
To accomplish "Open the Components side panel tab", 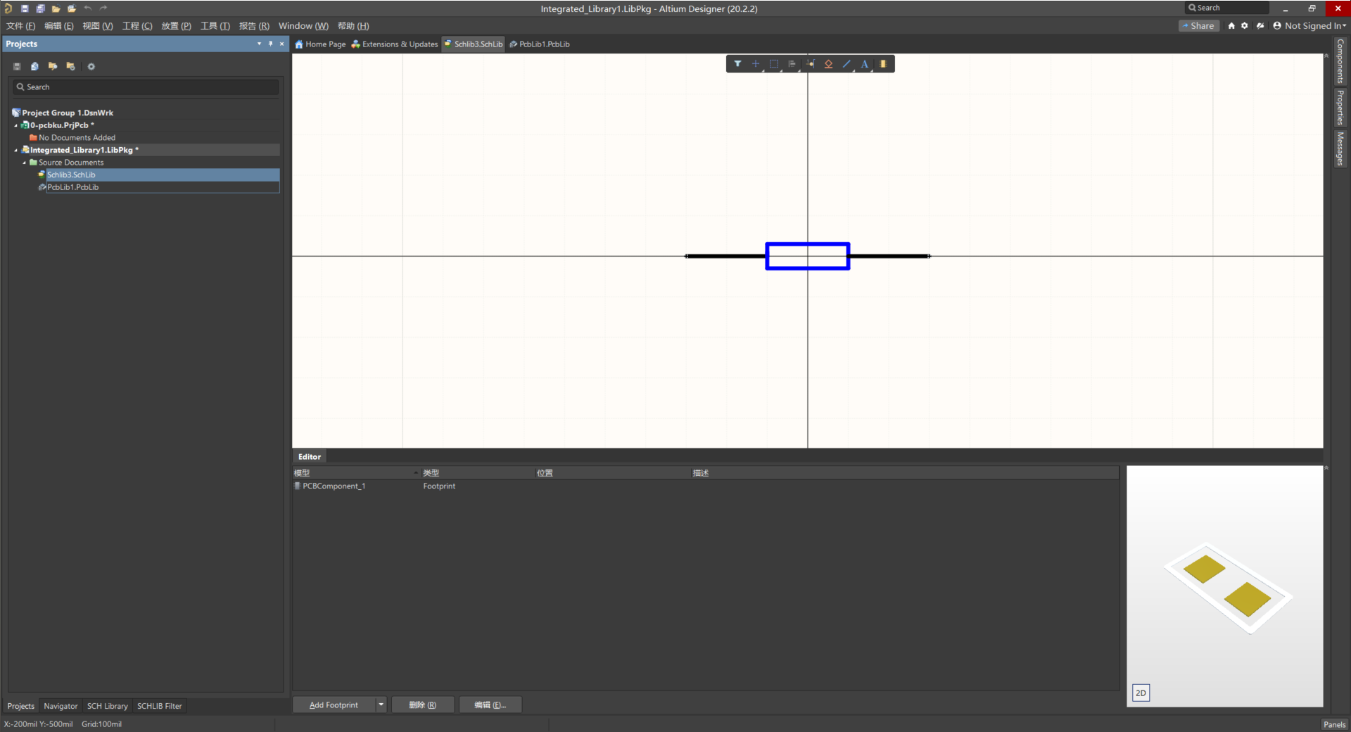I will (x=1340, y=61).
